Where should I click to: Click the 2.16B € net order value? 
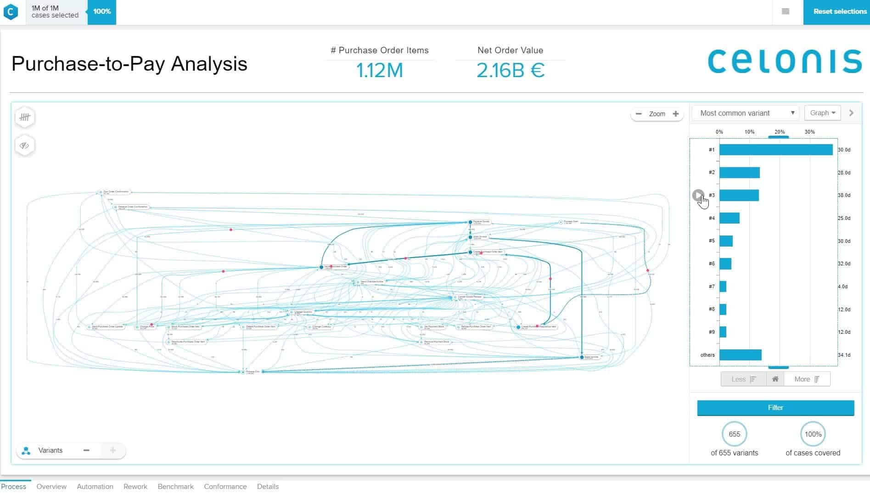tap(511, 70)
